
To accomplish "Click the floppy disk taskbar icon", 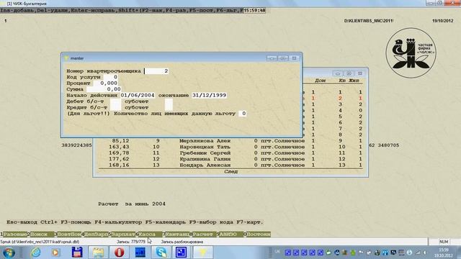I will pos(77,253).
